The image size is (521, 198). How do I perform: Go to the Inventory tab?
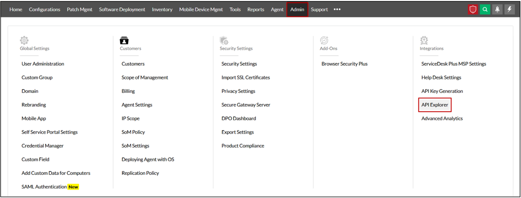pyautogui.click(x=162, y=9)
